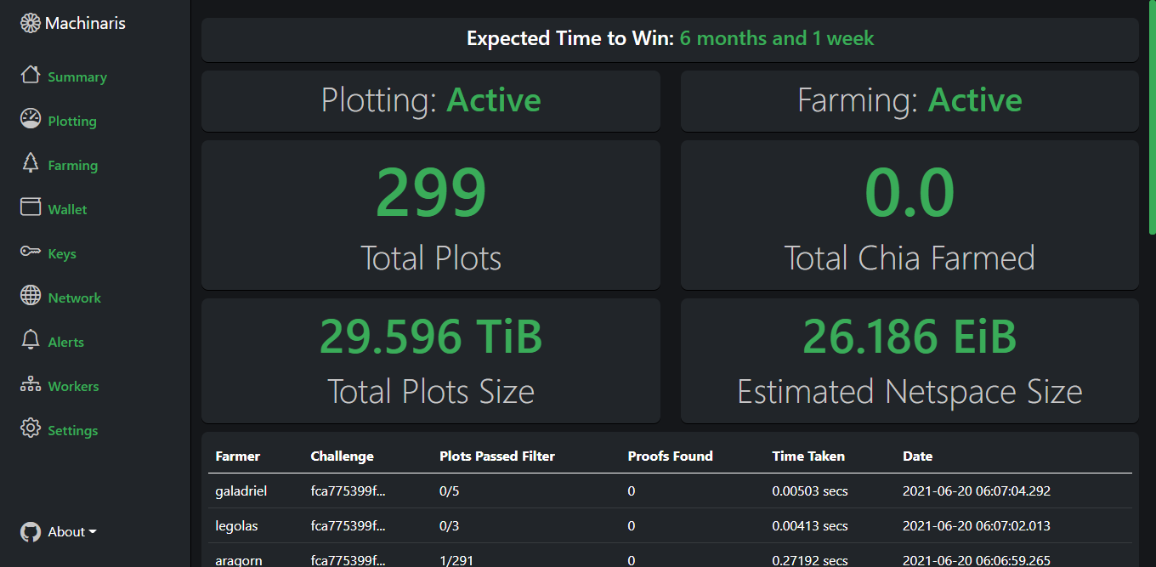Select the Network globe icon
Viewport: 1156px width, 567px height.
[31, 296]
